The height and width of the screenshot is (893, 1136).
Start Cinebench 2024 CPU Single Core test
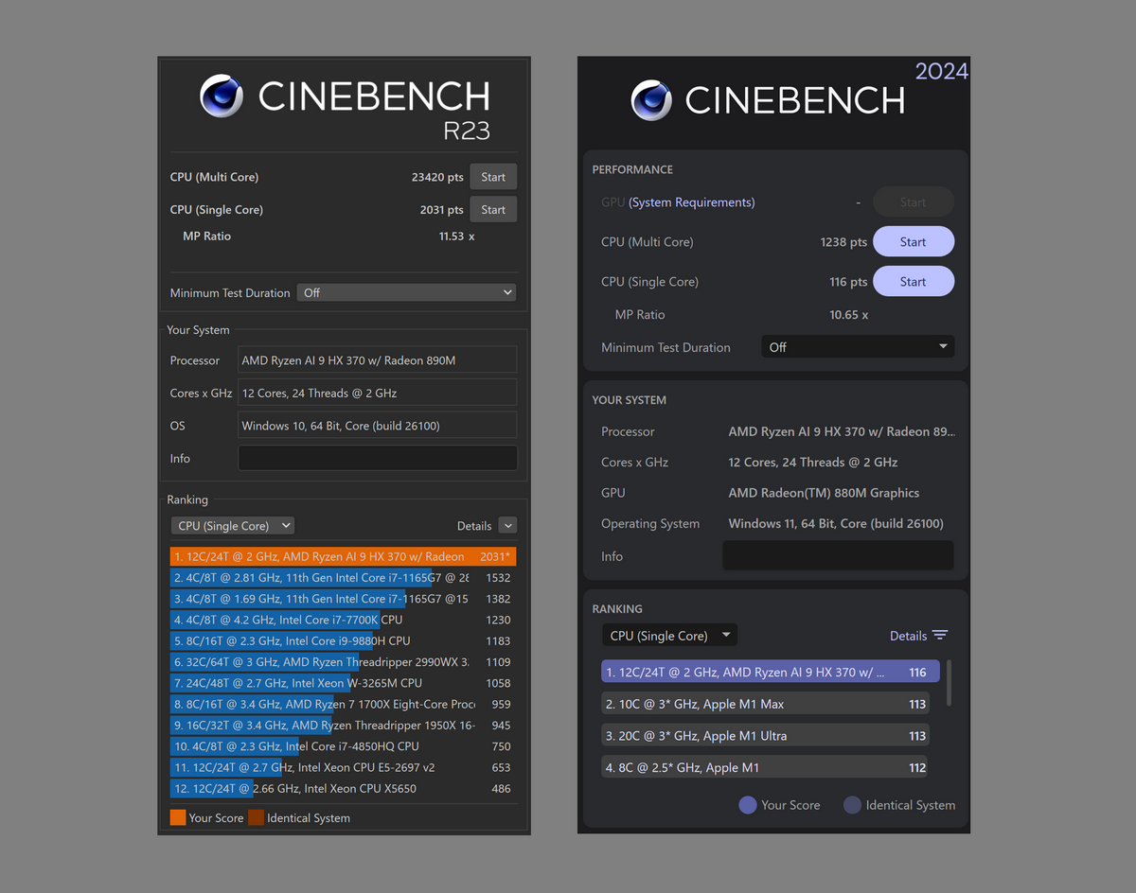[913, 282]
